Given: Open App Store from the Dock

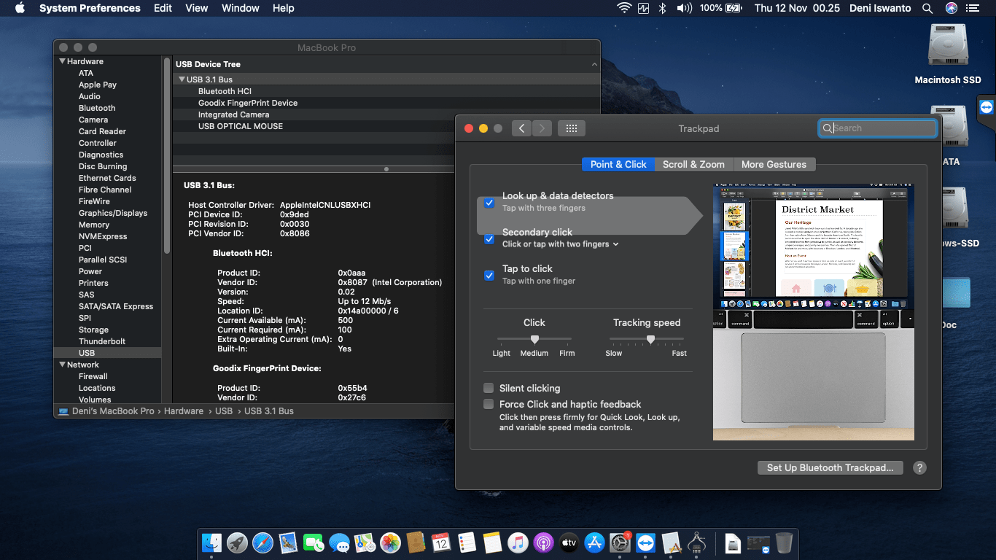Looking at the screenshot, I should tap(594, 542).
